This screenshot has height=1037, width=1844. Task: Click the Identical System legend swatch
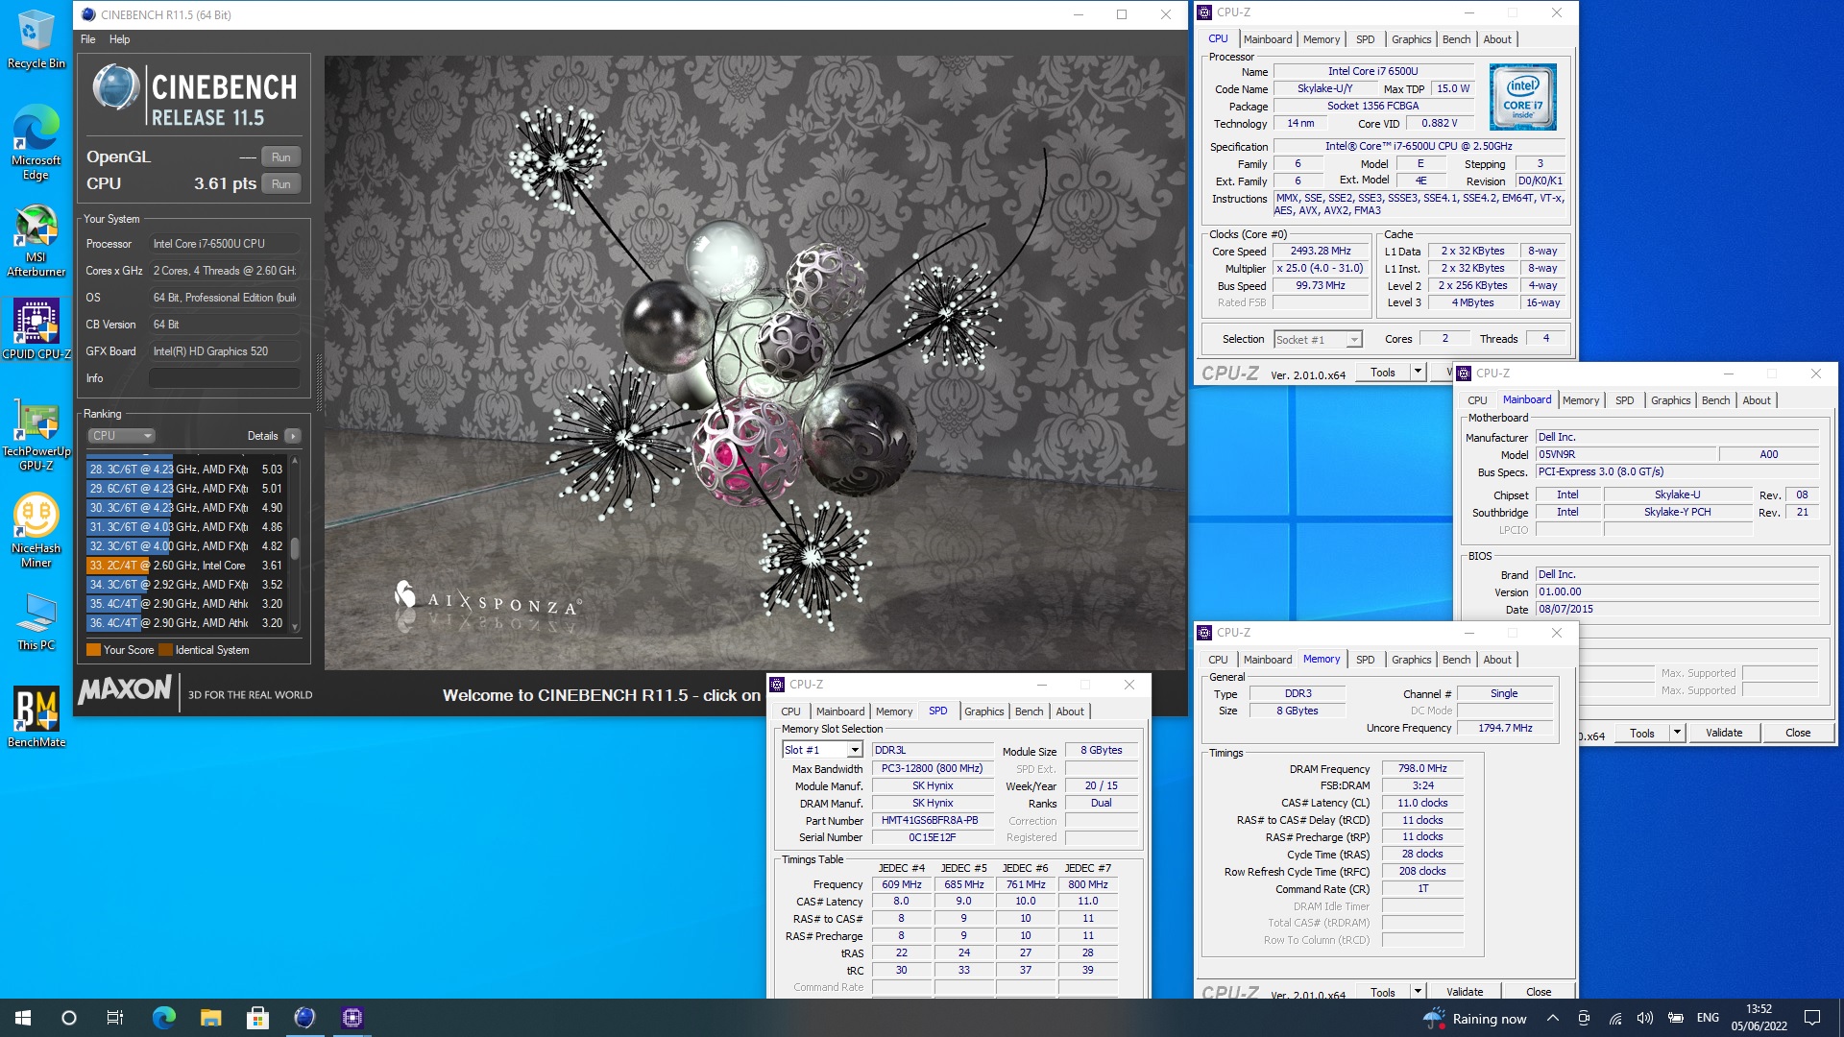[165, 650]
